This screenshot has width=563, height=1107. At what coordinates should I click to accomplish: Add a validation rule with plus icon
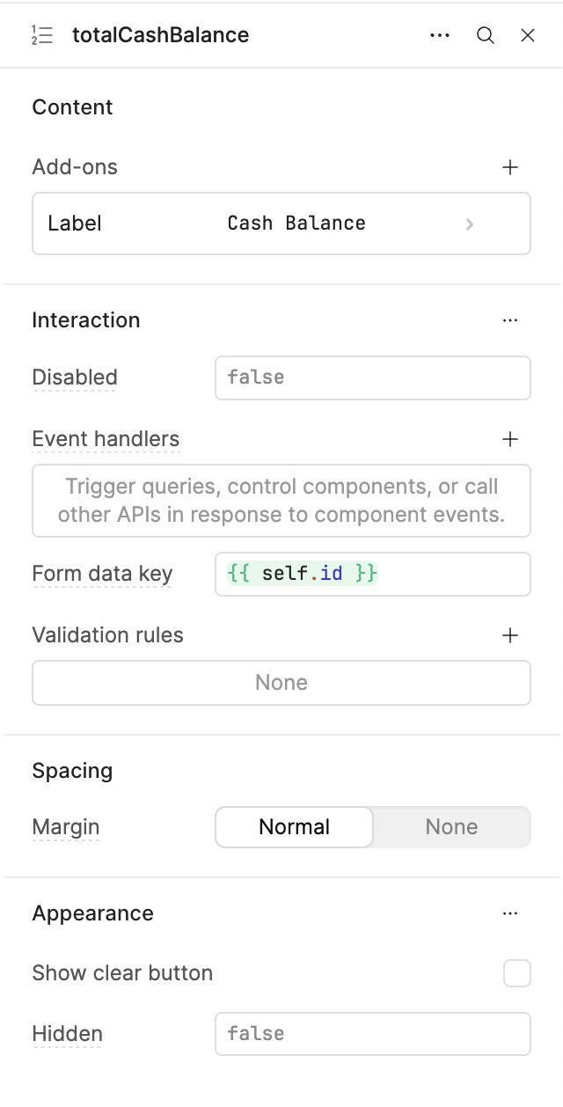[510, 635]
